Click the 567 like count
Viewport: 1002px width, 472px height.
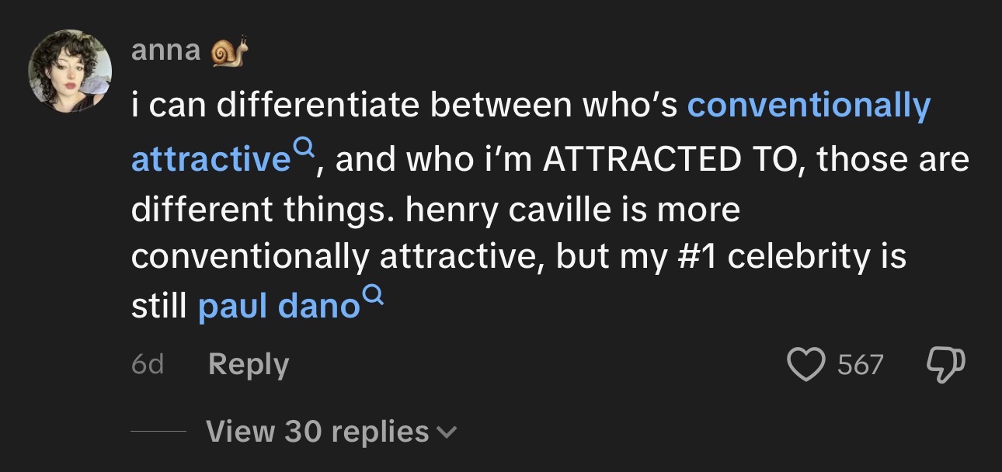pos(861,364)
